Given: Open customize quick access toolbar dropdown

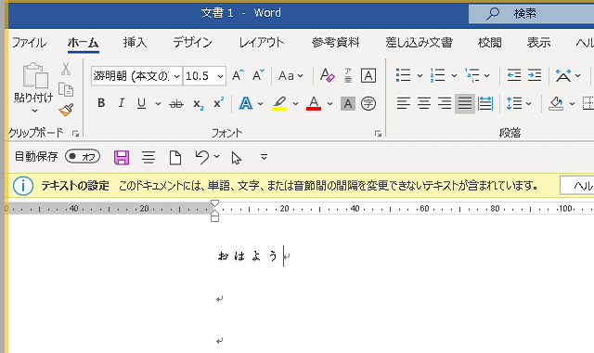Looking at the screenshot, I should pyautogui.click(x=264, y=157).
